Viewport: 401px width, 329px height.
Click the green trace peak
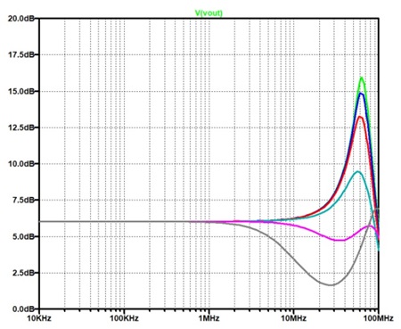(362, 78)
